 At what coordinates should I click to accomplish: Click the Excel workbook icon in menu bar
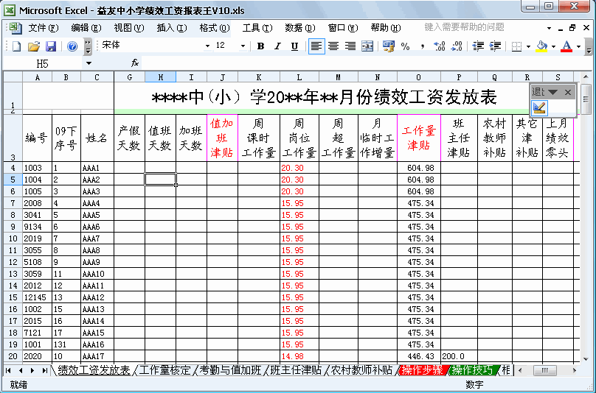(15, 28)
